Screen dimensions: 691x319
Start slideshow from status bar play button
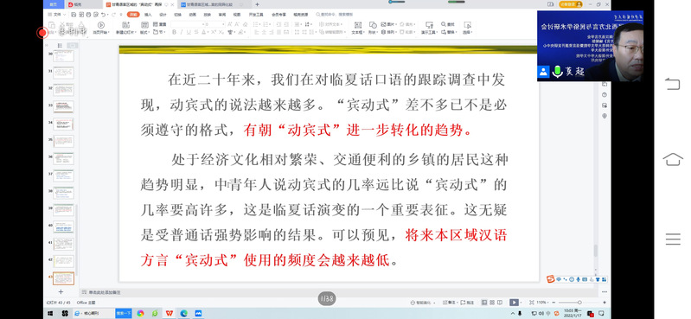click(x=514, y=303)
